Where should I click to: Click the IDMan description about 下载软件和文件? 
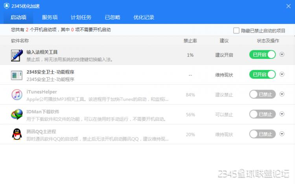(96, 119)
